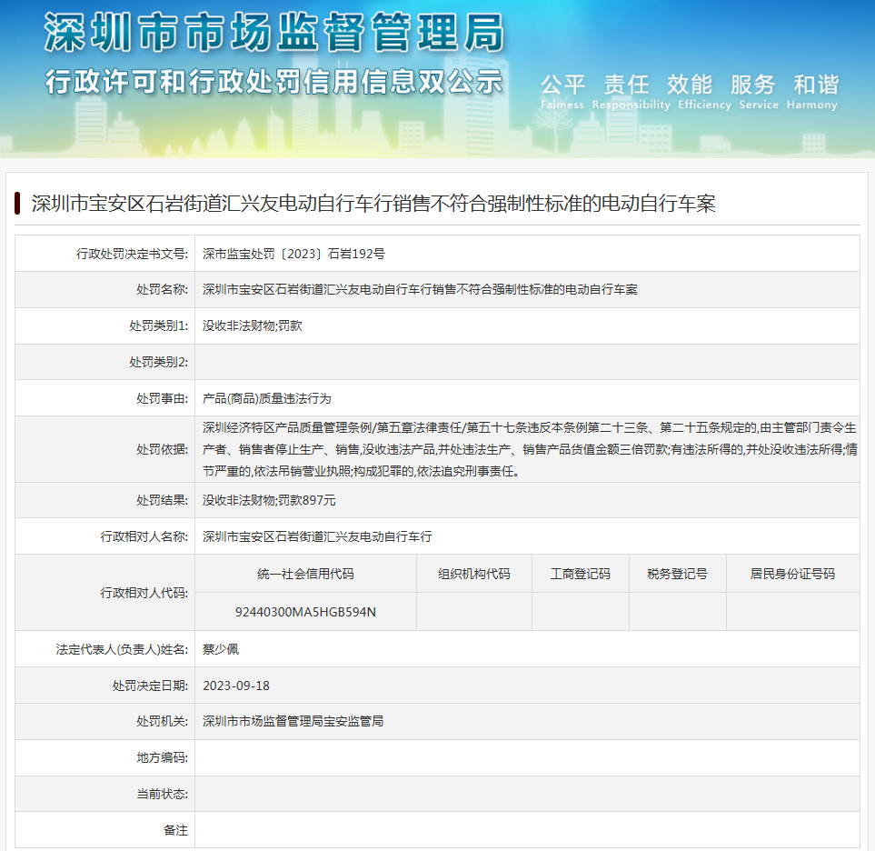Click the 备注 label
Screen dimensions: 875x851
point(175,830)
